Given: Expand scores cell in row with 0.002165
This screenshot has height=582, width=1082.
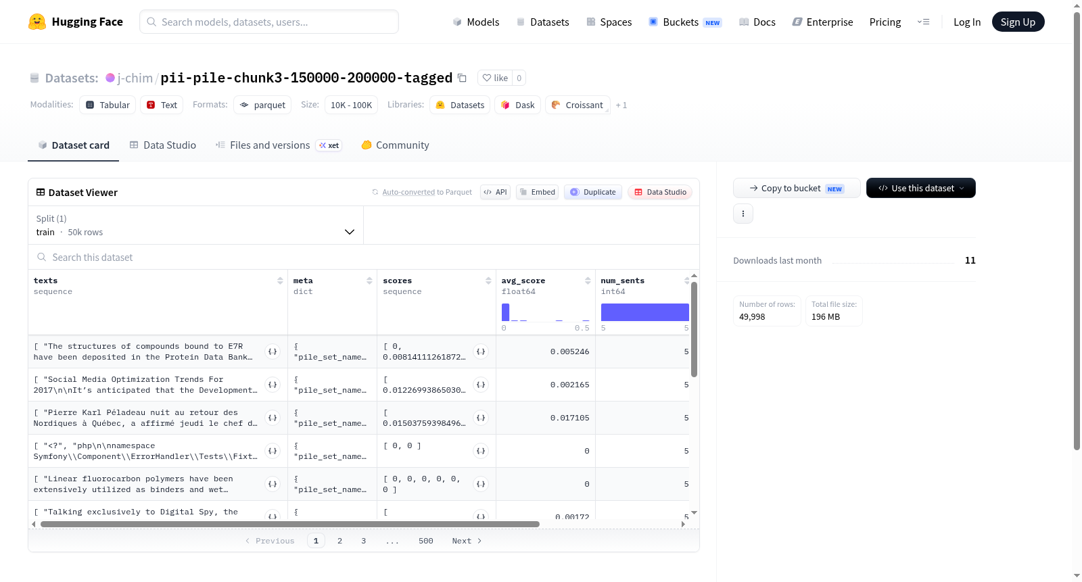Looking at the screenshot, I should coord(481,385).
